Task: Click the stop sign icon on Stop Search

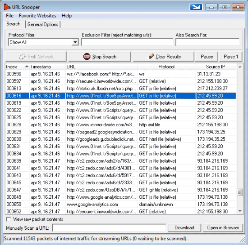Action: [x=87, y=57]
